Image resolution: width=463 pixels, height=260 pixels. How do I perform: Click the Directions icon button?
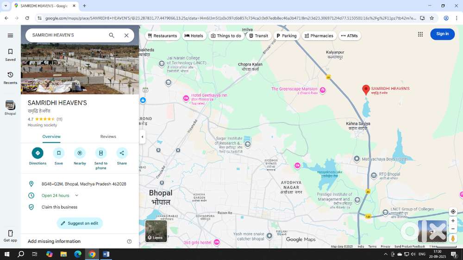tap(38, 153)
